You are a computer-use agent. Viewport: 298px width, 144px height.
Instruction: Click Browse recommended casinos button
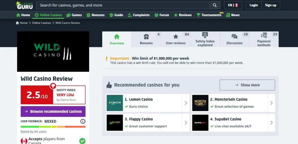click(53, 112)
